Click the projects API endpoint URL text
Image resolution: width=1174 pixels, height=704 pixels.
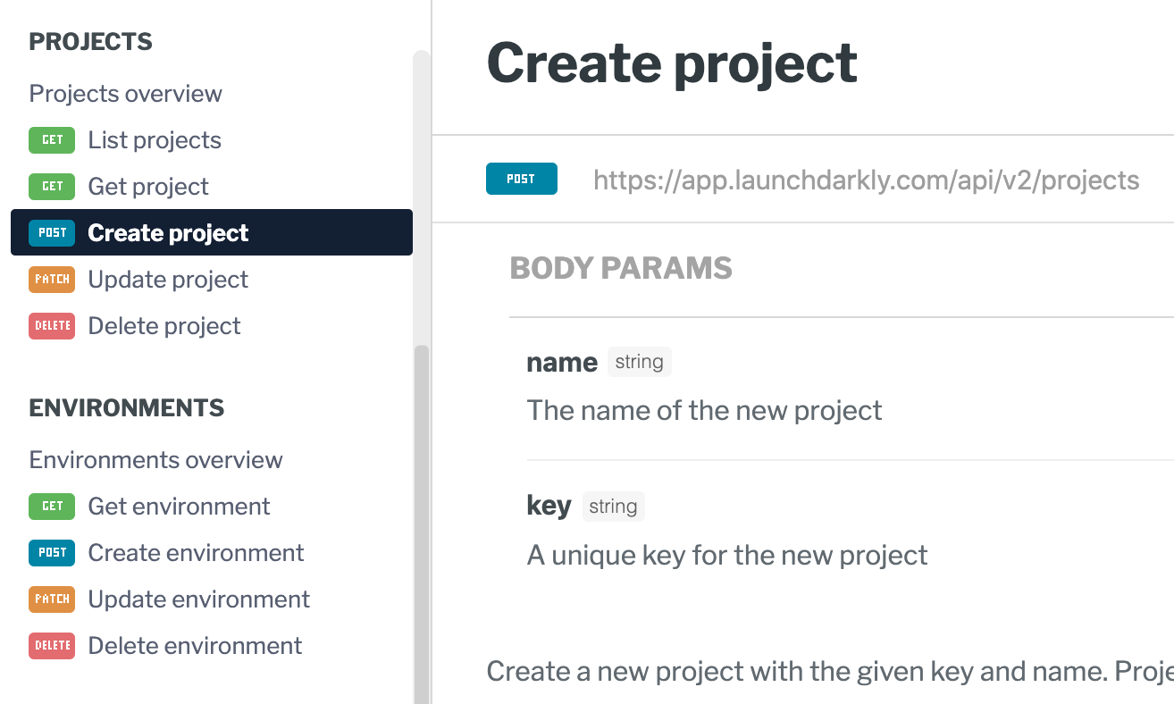[x=867, y=180]
